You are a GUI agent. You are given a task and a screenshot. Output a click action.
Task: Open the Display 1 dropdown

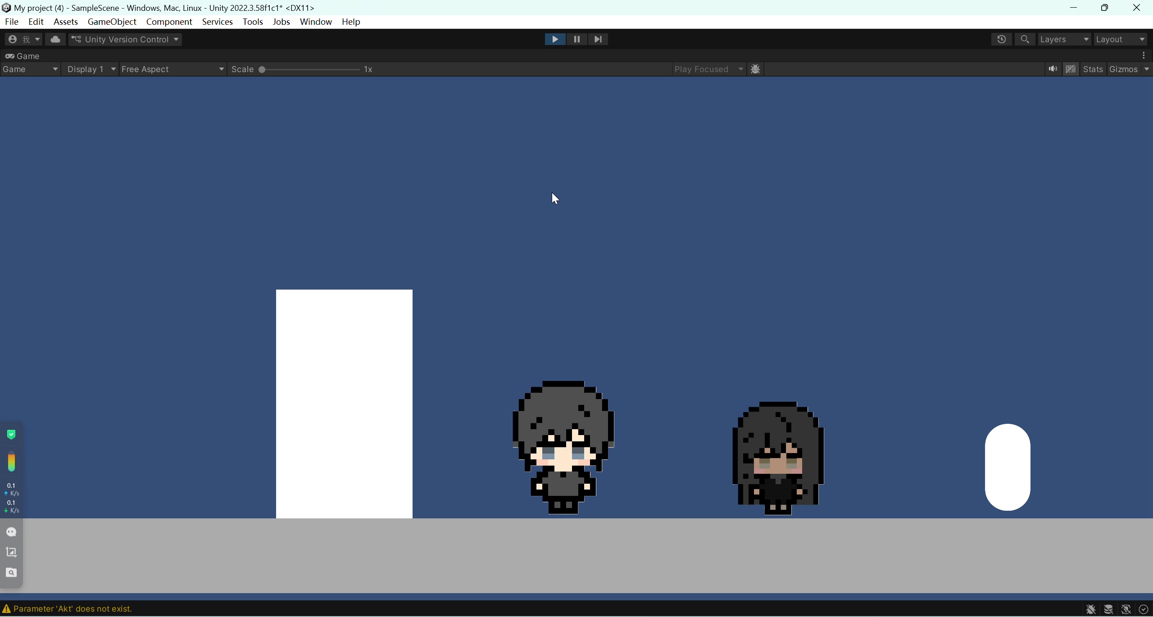click(x=91, y=69)
